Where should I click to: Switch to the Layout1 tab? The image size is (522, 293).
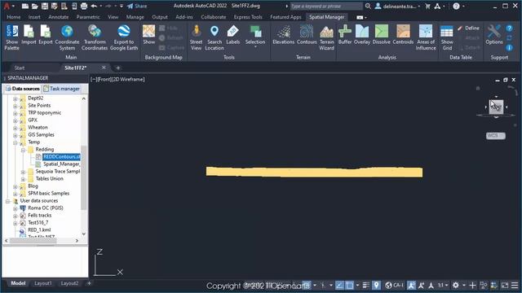coord(43,283)
